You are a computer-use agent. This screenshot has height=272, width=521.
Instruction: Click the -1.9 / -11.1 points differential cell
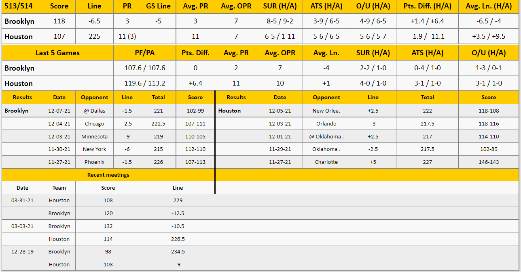(427, 36)
